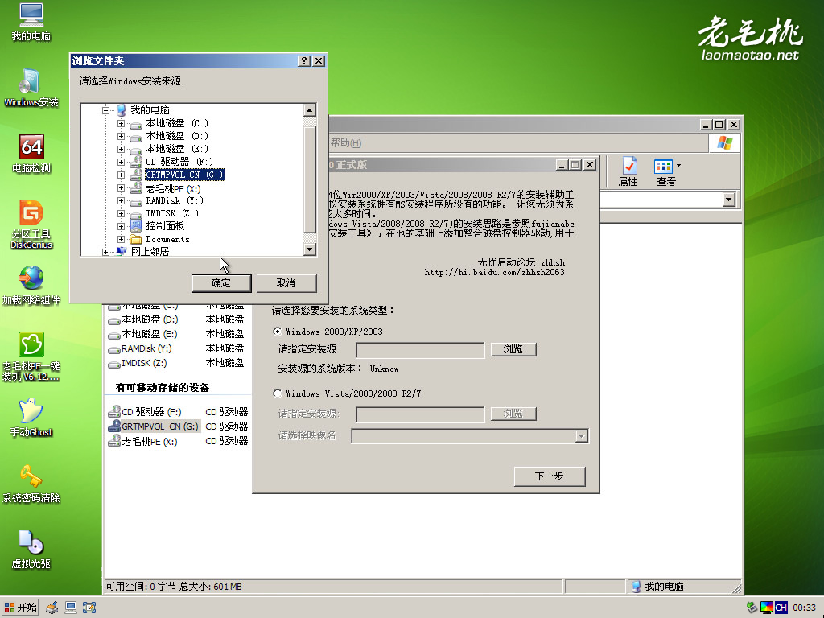Expand 本地磁盘 (D:) tree node
824x618 pixels.
121,136
